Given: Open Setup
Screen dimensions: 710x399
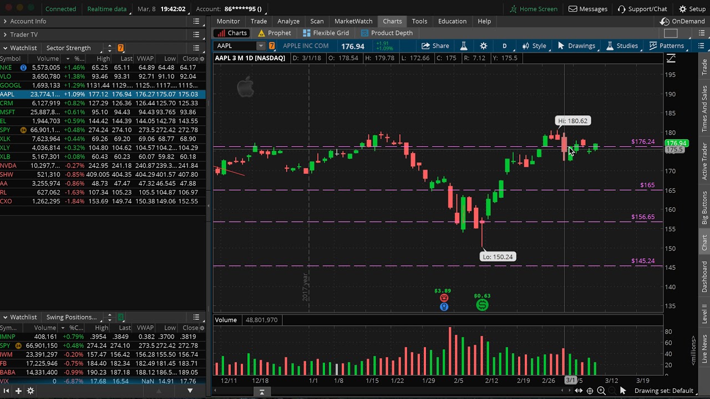Looking at the screenshot, I should pos(692,9).
